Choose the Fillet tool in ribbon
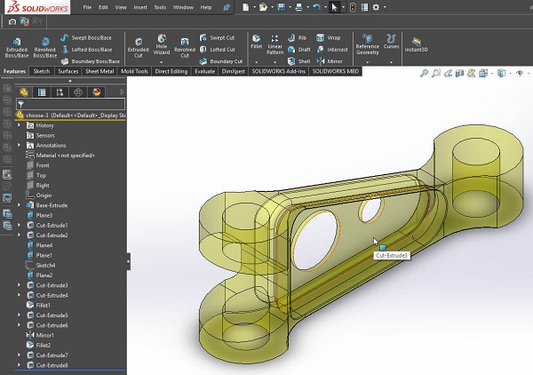Screen dimensions: 533x375 (256, 42)
